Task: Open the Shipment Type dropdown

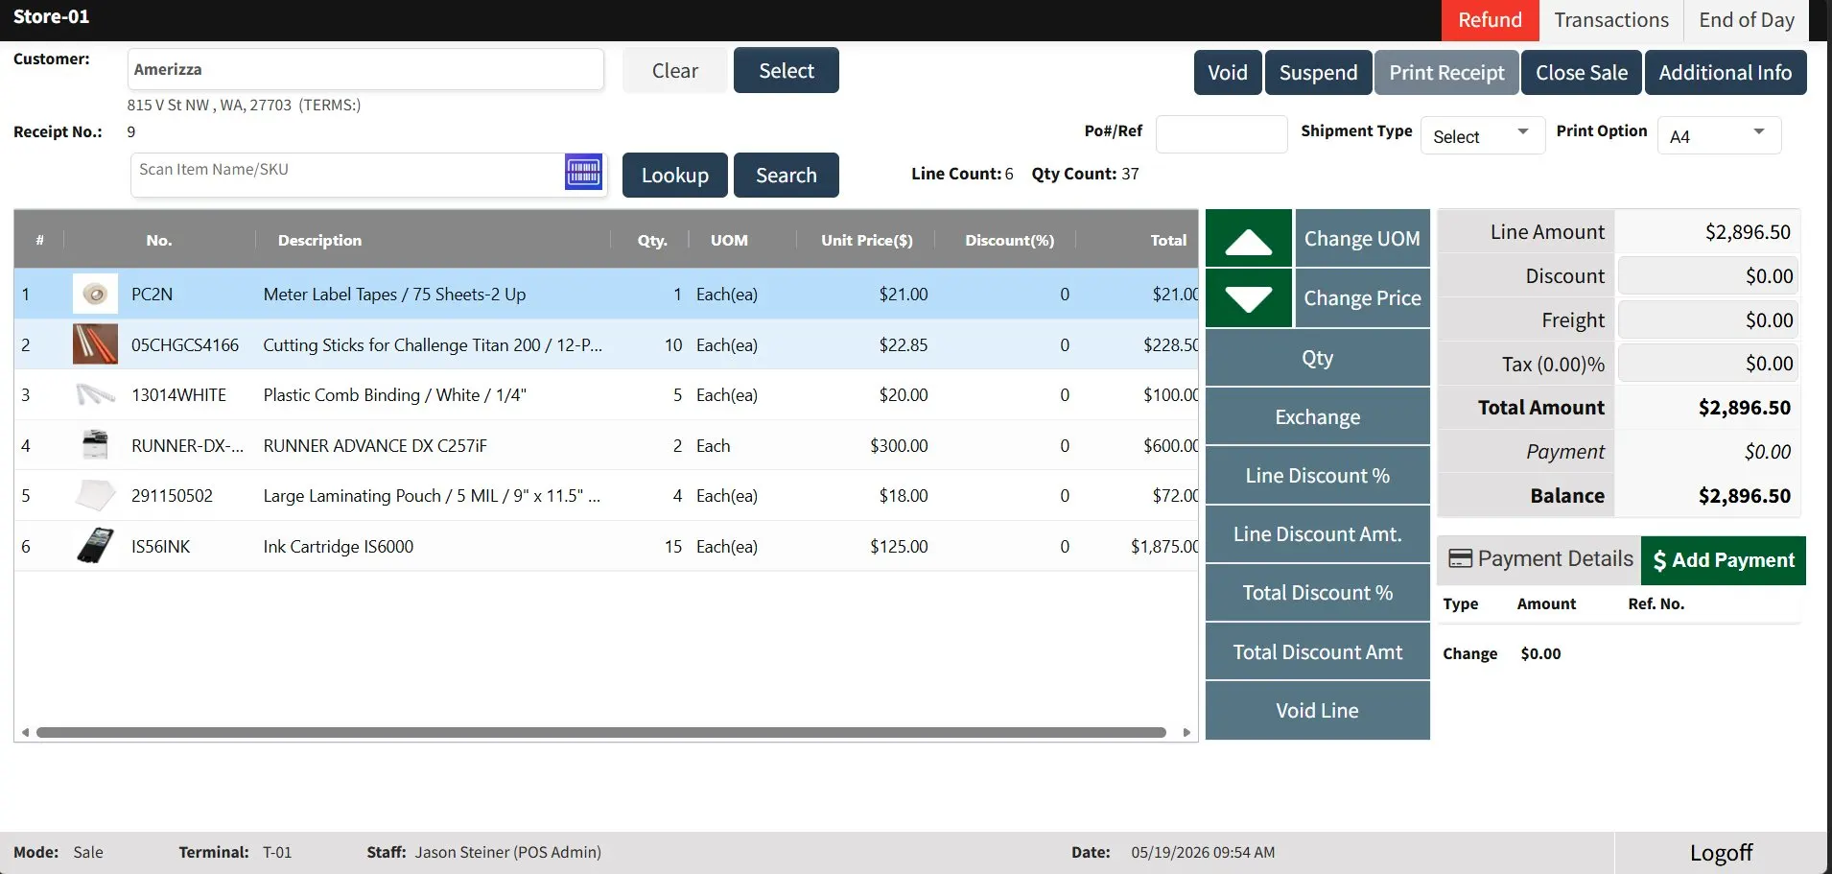Action: tap(1482, 135)
